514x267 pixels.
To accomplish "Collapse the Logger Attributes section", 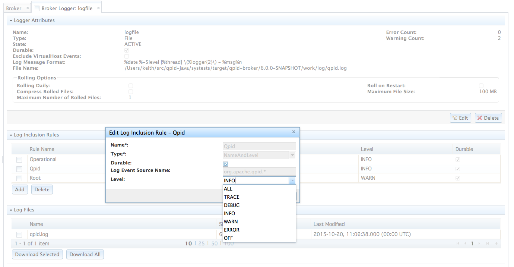I will click(11, 21).
